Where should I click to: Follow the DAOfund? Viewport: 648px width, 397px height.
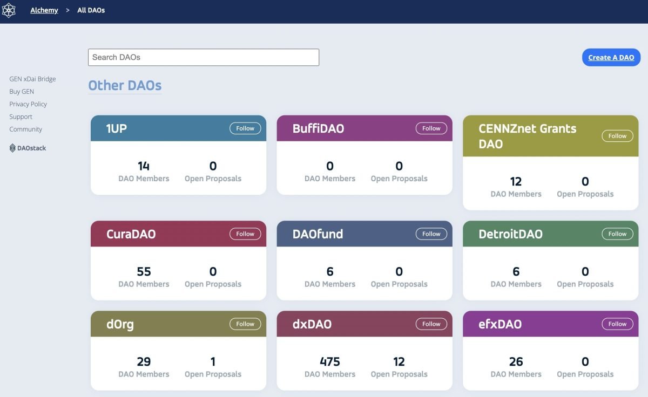431,234
